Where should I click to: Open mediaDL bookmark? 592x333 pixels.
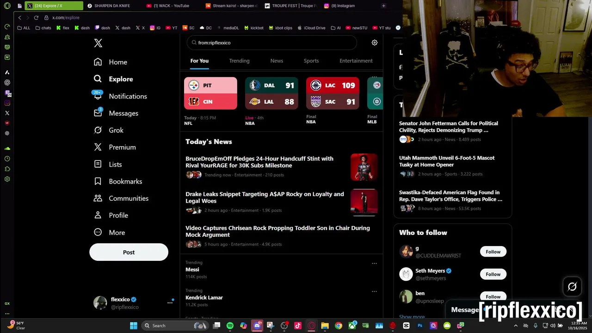pos(228,28)
